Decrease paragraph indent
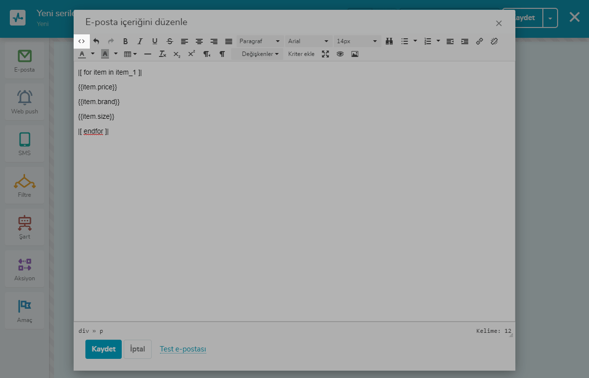The image size is (589, 378). point(450,41)
